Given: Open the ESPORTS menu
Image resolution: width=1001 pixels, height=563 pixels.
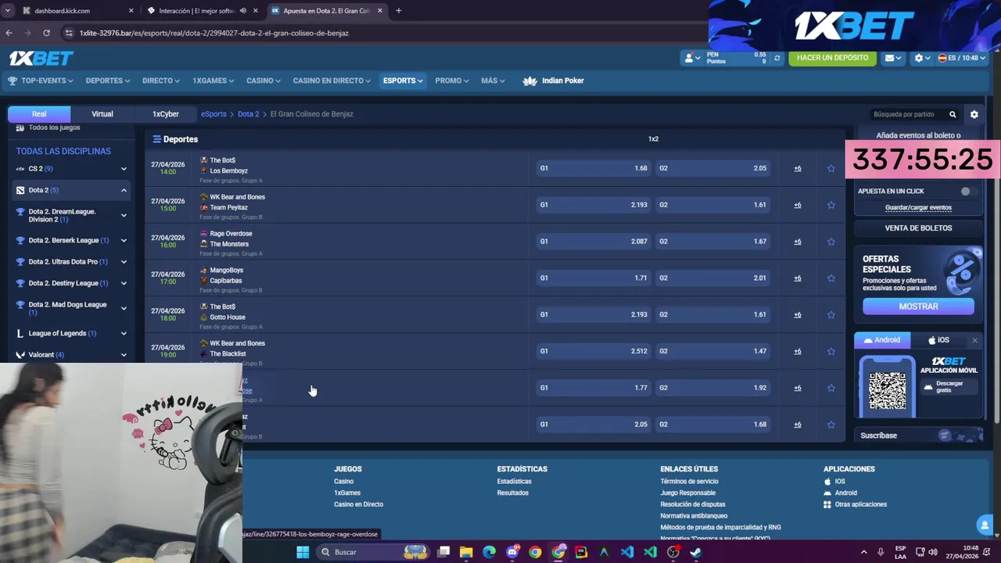Looking at the screenshot, I should [403, 81].
